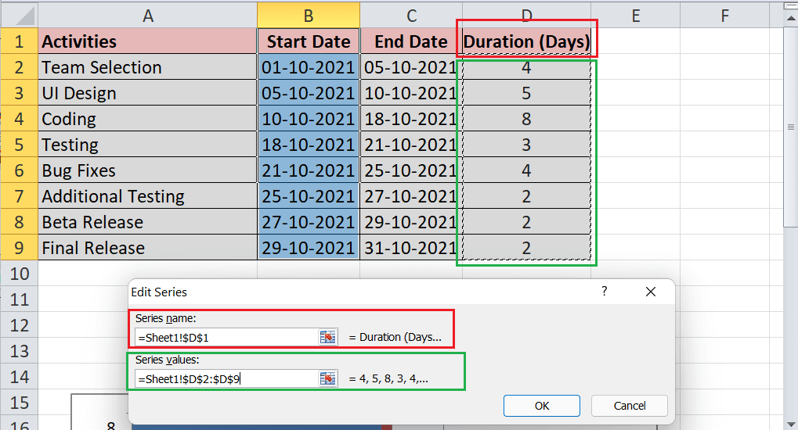Click the scroll down arrow
This screenshot has width=798, height=430.
[790, 424]
